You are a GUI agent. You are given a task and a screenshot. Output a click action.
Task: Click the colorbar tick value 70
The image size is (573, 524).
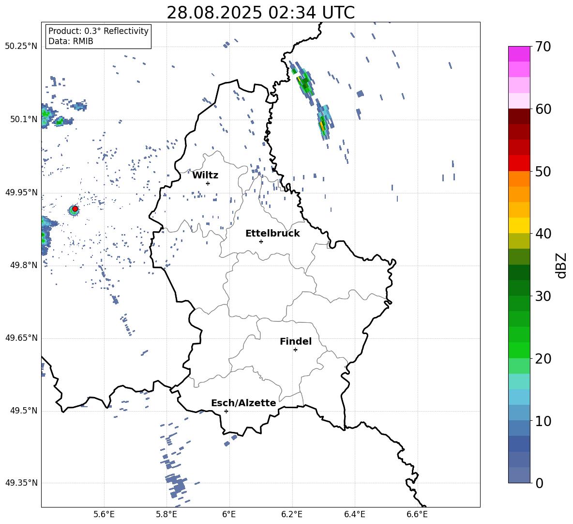(x=543, y=47)
